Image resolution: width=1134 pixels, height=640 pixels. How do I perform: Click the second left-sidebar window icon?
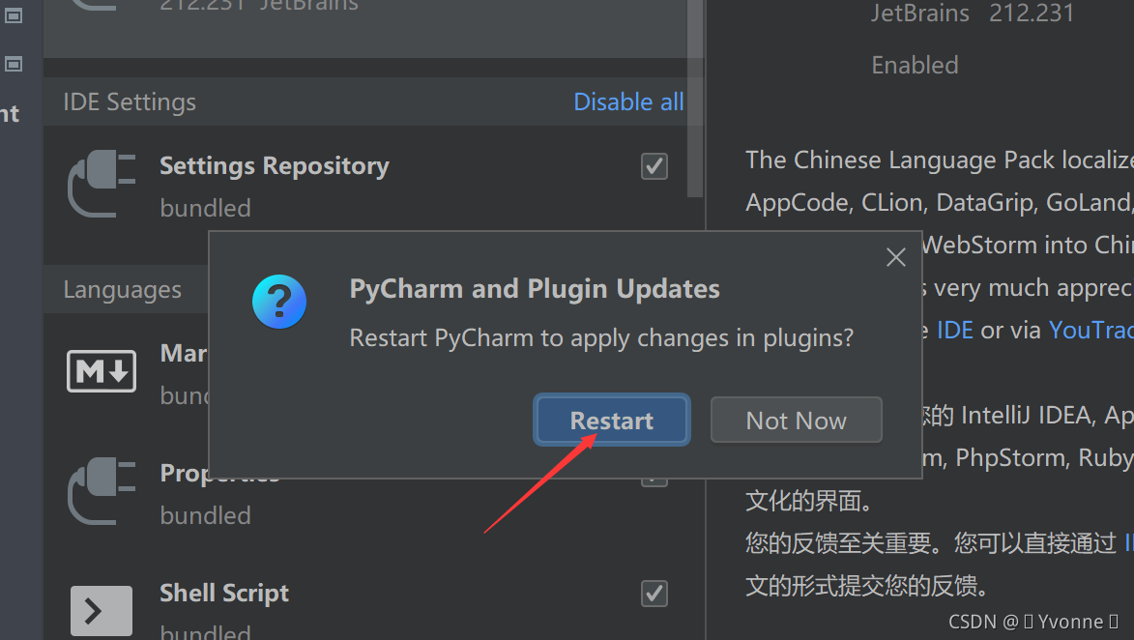[14, 65]
